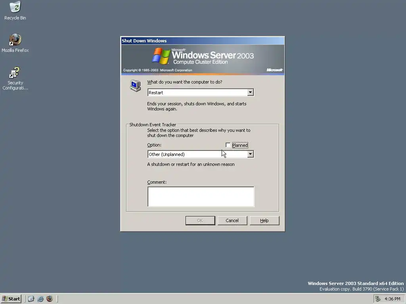Select the Security Configuration desktop shortcut
This screenshot has width=406, height=304.
(x=15, y=78)
